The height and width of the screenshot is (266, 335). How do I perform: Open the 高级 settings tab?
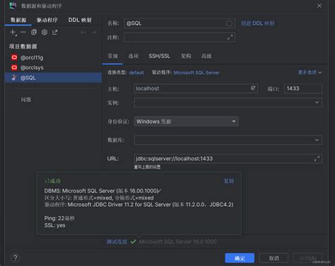(x=206, y=56)
